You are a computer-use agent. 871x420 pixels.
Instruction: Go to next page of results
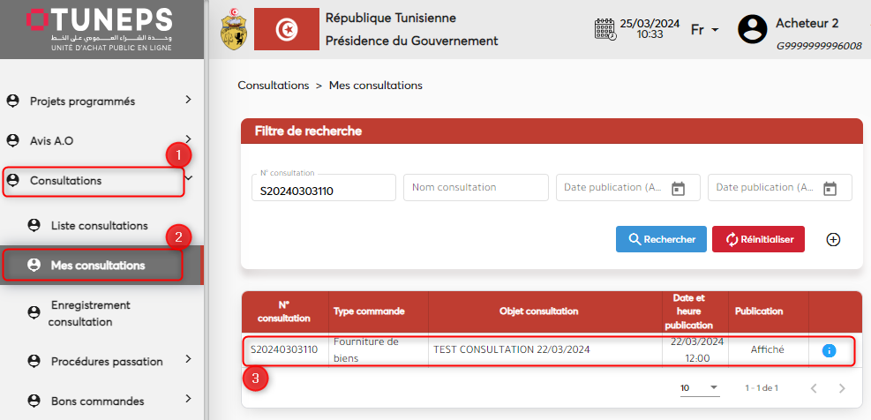point(842,388)
